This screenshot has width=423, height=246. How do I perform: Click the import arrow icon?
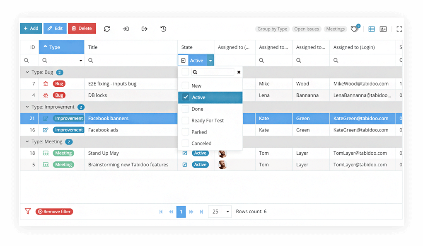[x=126, y=29]
